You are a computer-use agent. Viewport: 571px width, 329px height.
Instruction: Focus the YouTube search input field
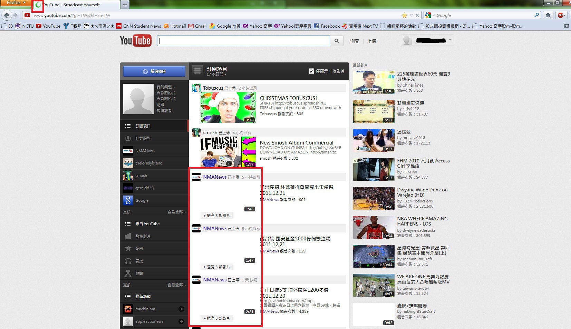(x=244, y=41)
